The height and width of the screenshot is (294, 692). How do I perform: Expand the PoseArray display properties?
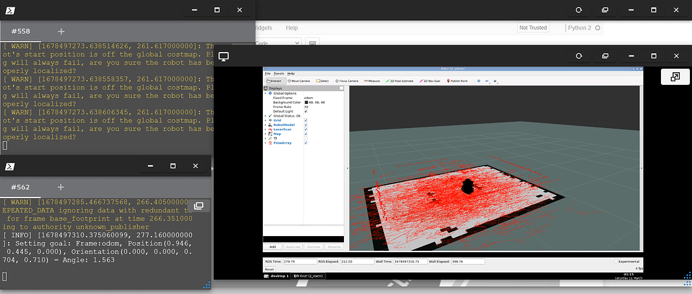click(x=265, y=143)
